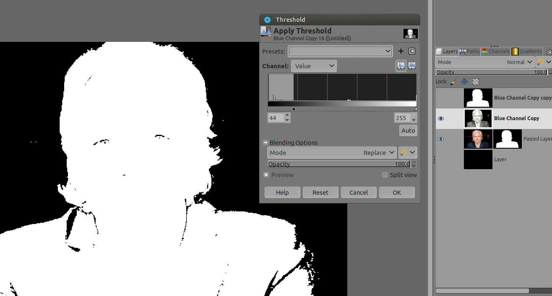The width and height of the screenshot is (552, 296).
Task: Open layer blend mode group switcher
Action: click(544, 62)
